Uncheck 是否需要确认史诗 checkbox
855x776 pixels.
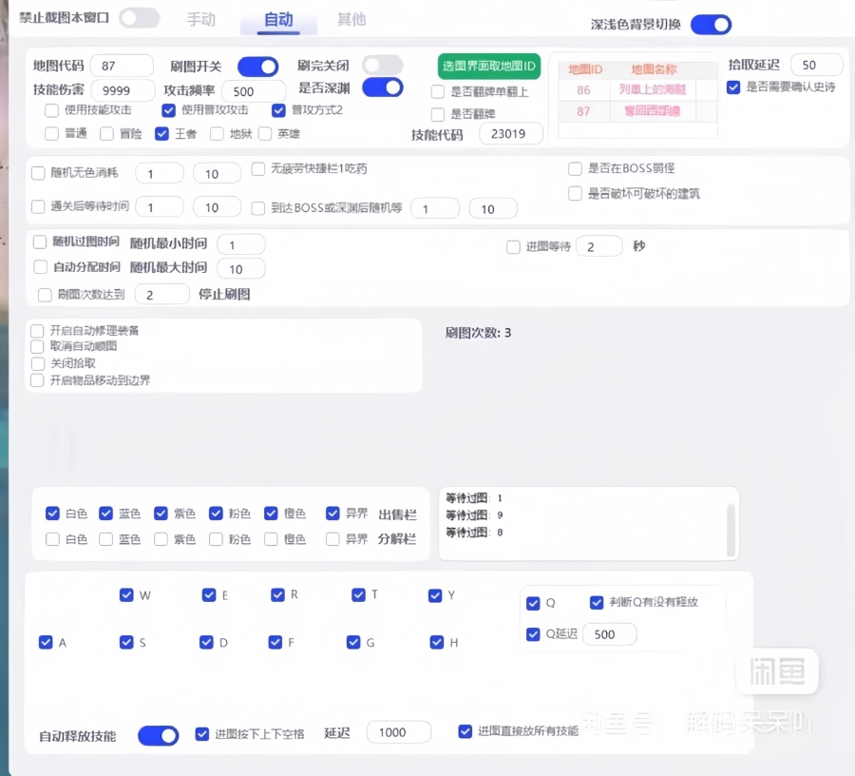(733, 87)
